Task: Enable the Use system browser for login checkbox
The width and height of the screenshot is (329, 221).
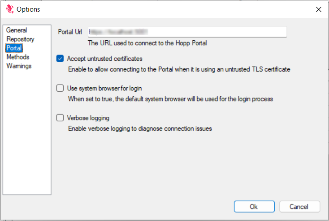Action: click(60, 88)
